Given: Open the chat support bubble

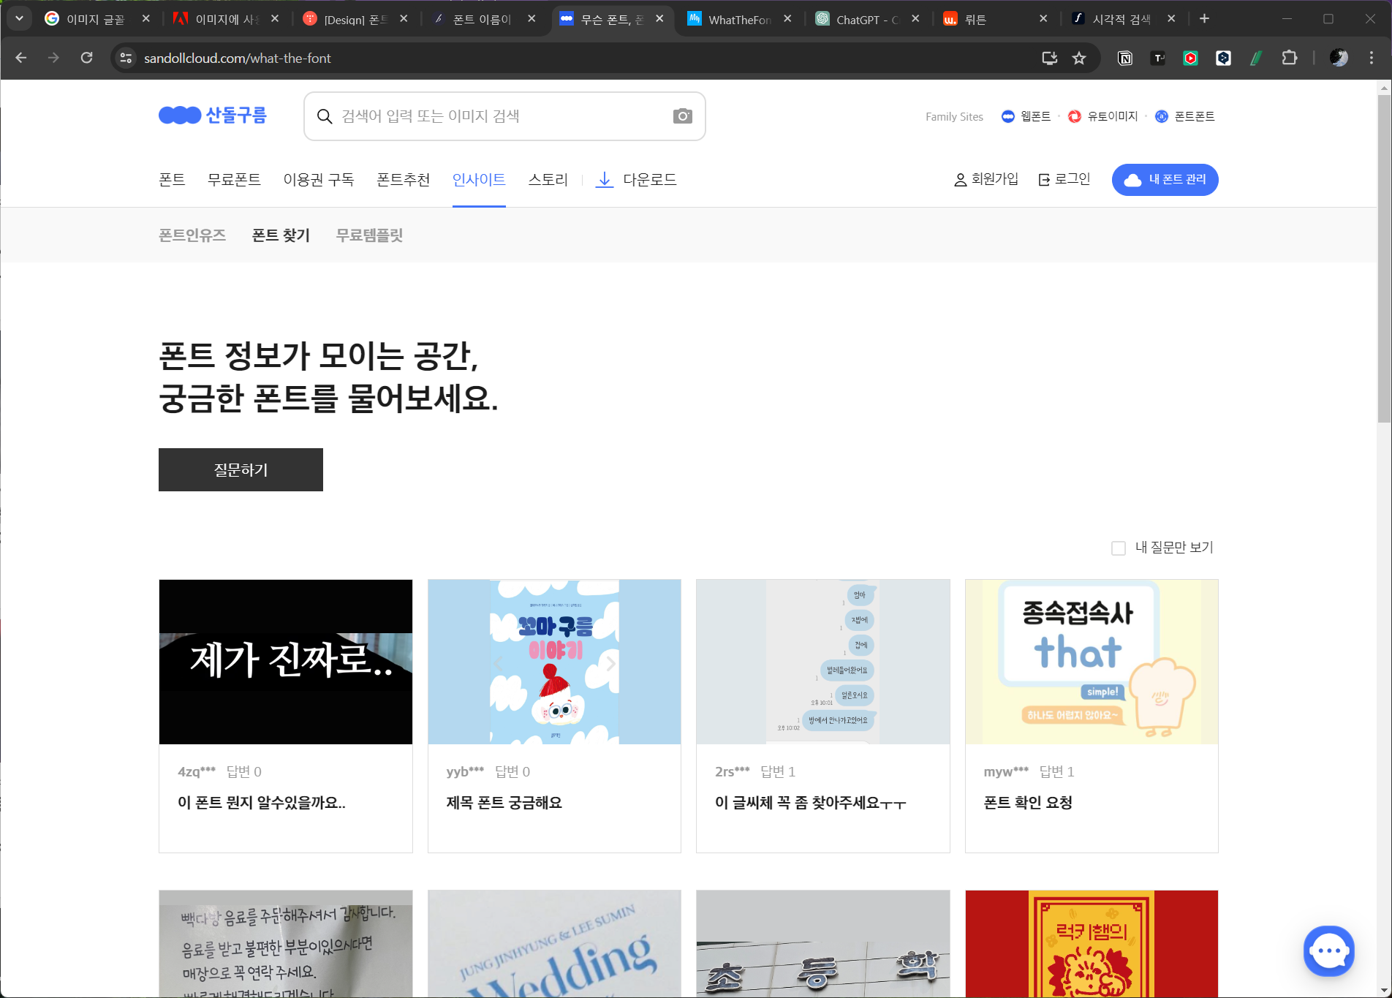Looking at the screenshot, I should (x=1328, y=950).
